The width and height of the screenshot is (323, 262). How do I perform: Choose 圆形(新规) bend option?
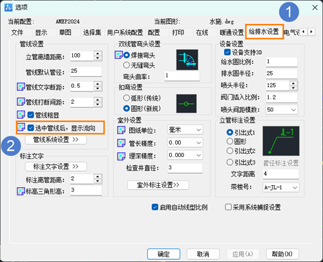point(127,108)
